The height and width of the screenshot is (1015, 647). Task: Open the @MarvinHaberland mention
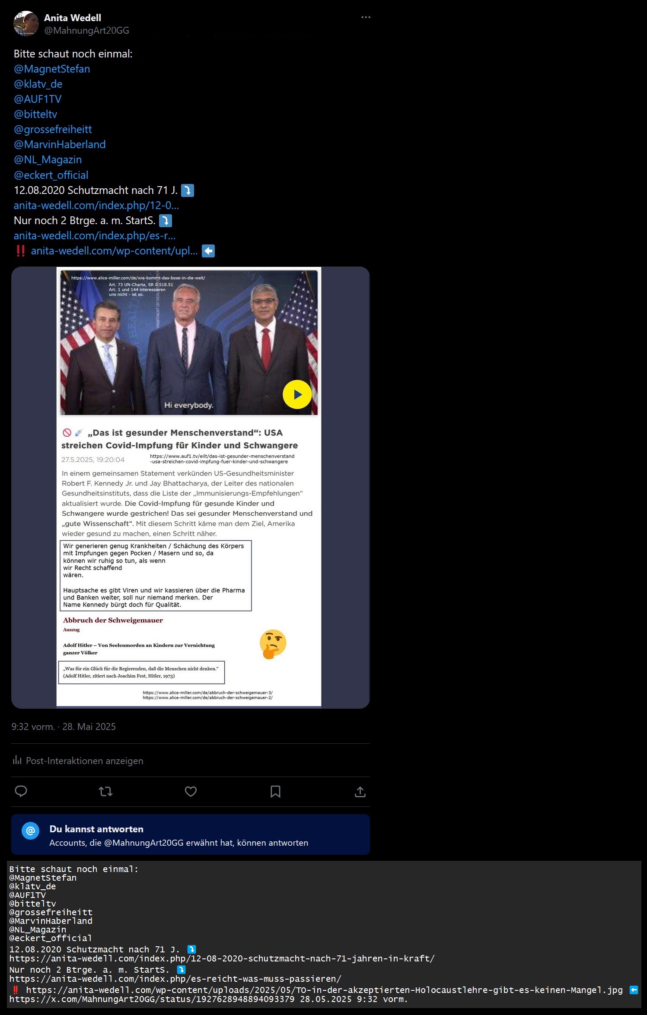coord(60,145)
